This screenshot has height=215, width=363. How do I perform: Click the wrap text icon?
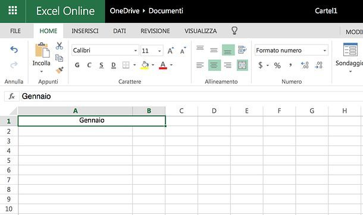click(x=242, y=50)
